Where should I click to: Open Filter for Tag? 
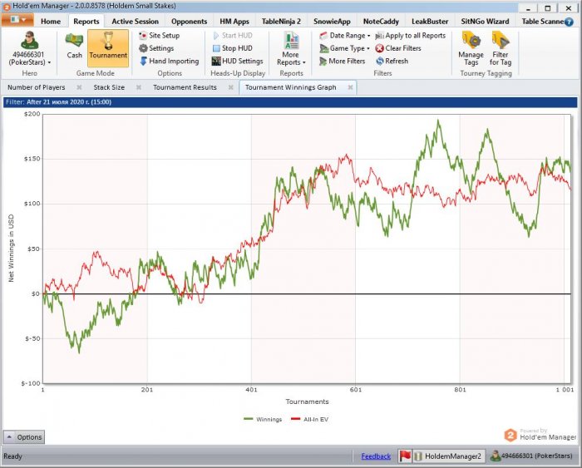(x=501, y=49)
